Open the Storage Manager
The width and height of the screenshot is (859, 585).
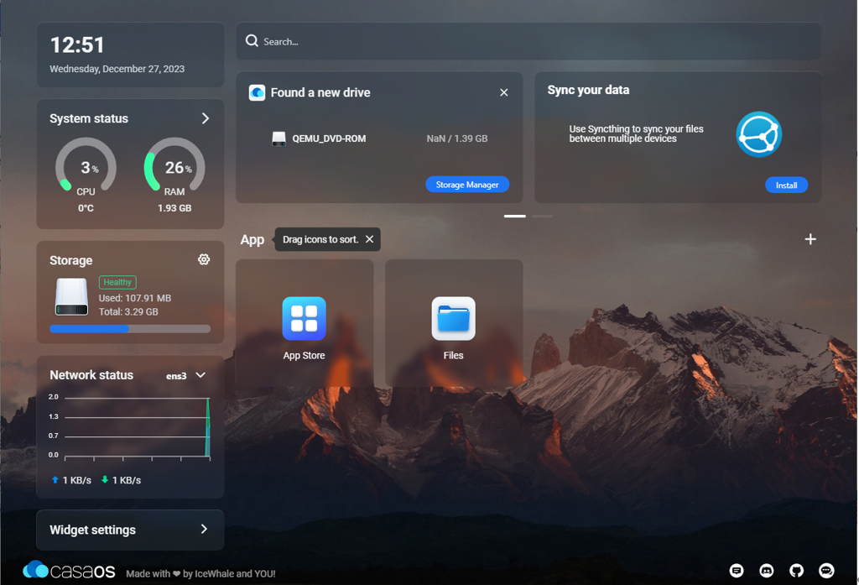[467, 185]
